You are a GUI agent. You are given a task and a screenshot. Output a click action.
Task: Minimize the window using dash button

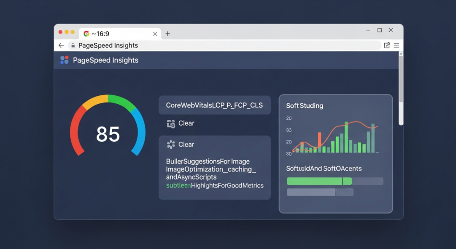368,30
